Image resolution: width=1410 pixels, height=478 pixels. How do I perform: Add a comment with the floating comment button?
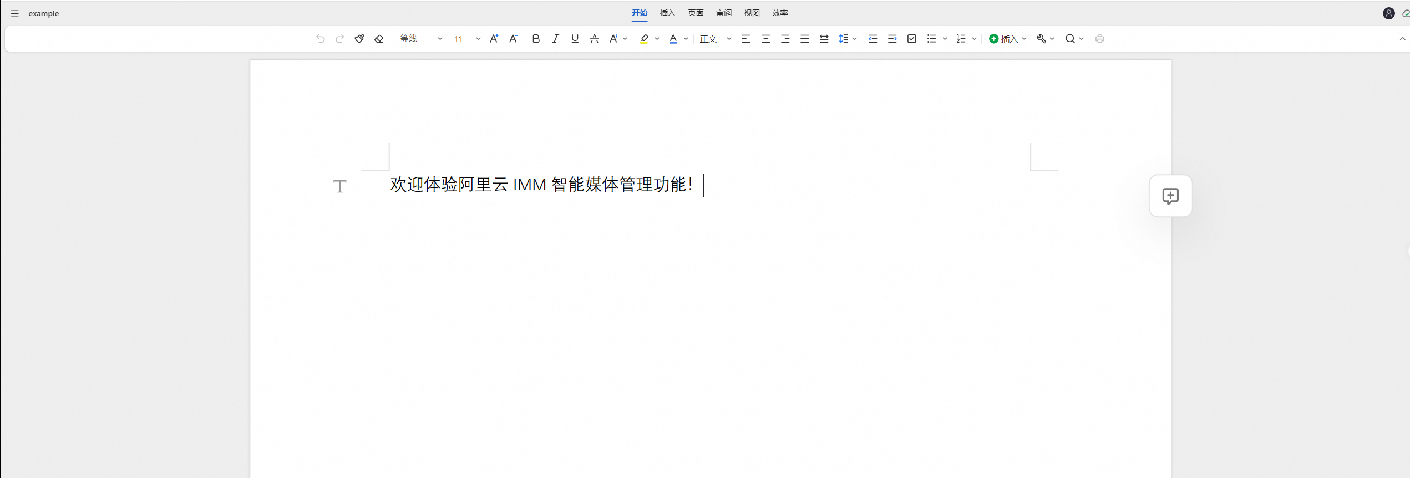point(1170,196)
